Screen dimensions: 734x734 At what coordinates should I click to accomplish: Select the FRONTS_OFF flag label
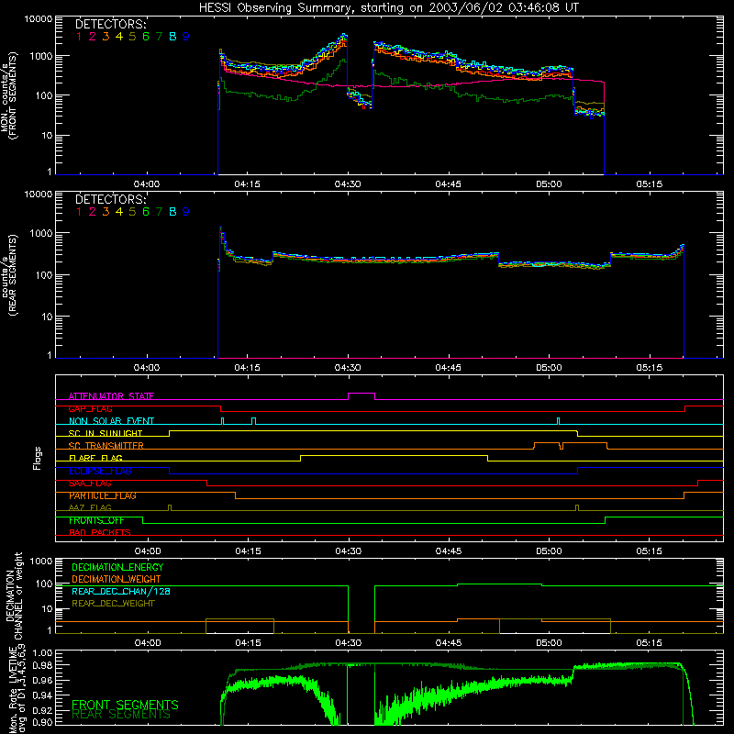point(96,520)
